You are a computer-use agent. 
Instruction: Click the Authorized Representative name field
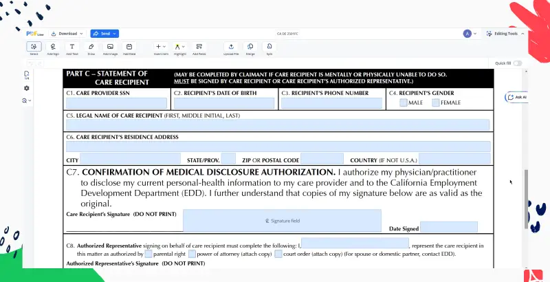(x=355, y=243)
